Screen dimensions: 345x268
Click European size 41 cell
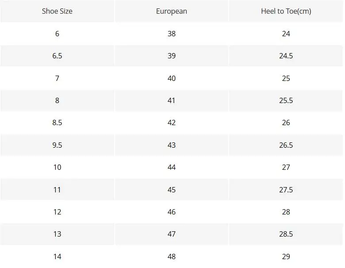[172, 100]
